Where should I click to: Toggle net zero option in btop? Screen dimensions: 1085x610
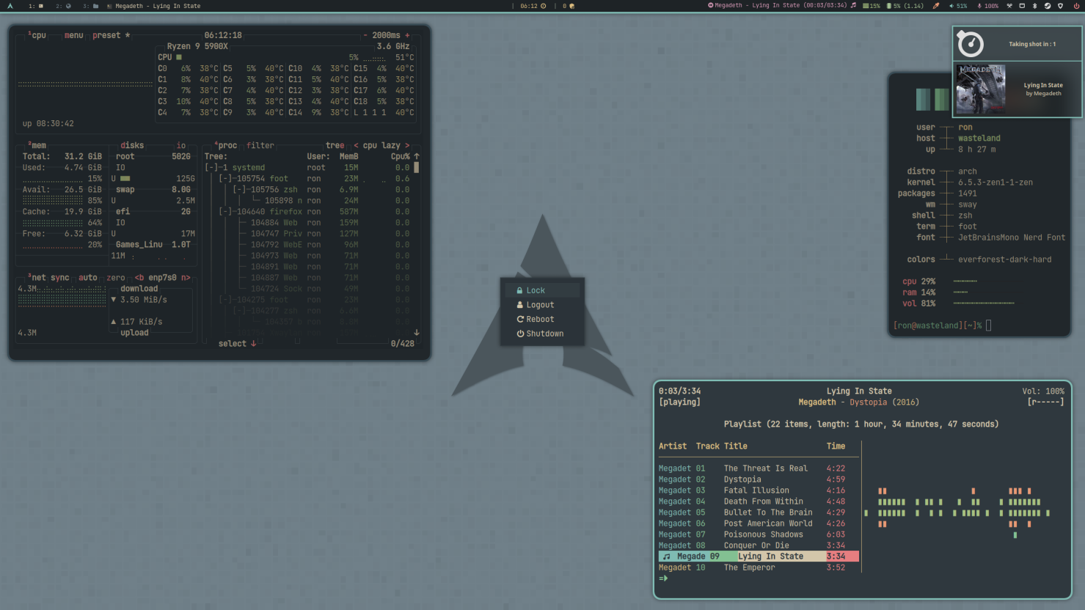115,277
